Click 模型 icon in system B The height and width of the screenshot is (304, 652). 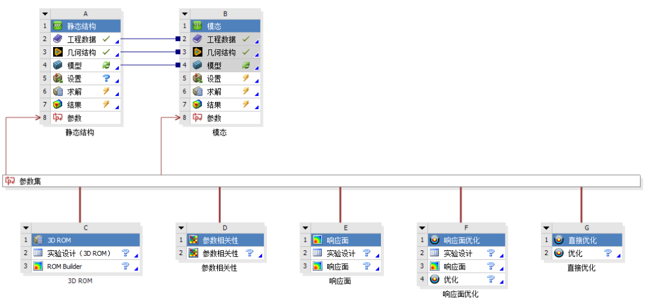(x=197, y=66)
